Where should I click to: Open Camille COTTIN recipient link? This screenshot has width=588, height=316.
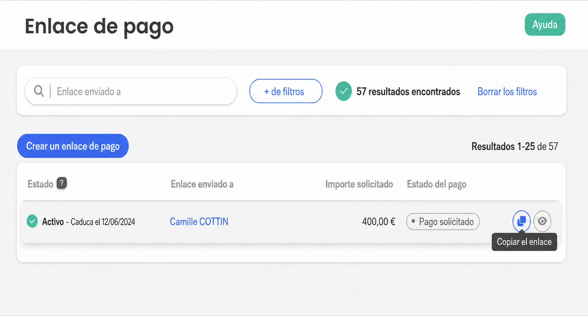(199, 222)
